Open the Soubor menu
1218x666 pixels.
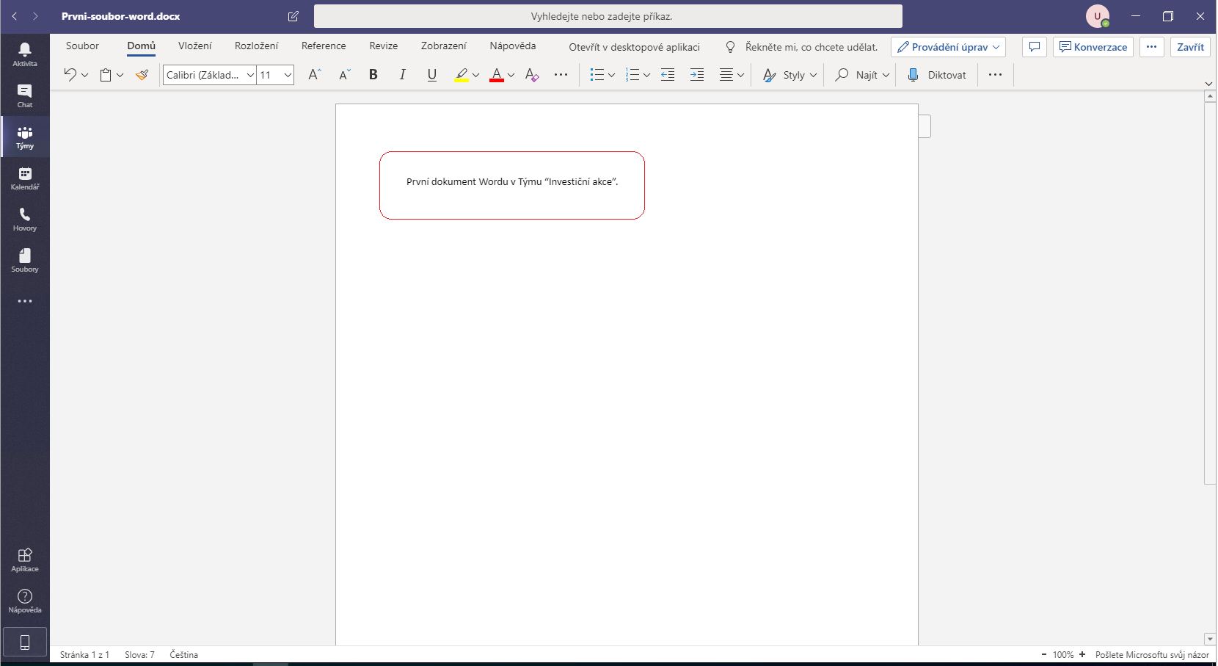[82, 46]
